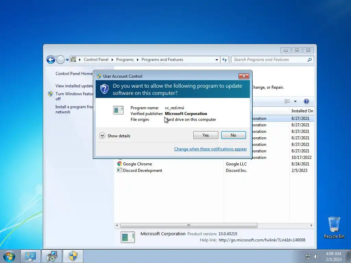
Task: Click the greyed Forward navigation button
Action: pos(60,60)
